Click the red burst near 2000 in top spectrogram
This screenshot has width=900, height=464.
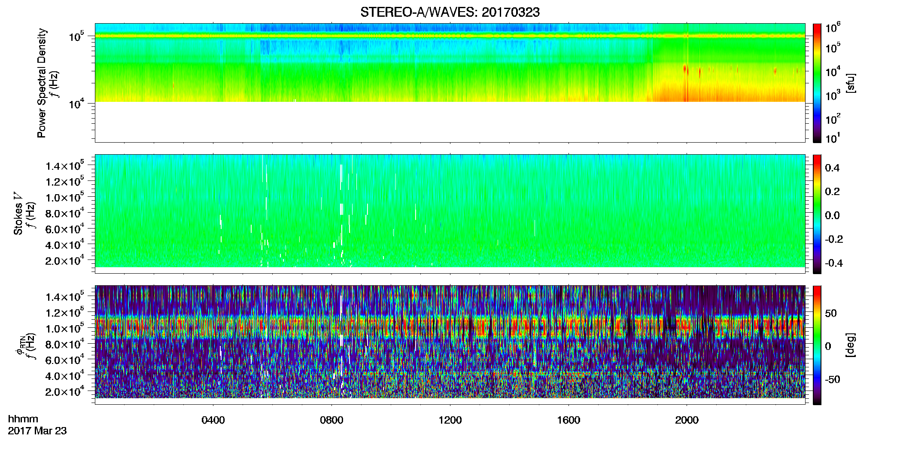pos(685,69)
